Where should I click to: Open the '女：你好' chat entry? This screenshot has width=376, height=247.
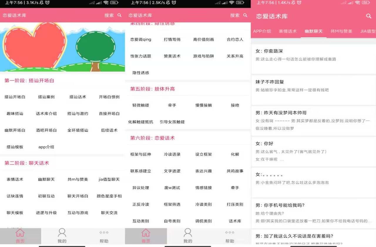tap(313, 152)
